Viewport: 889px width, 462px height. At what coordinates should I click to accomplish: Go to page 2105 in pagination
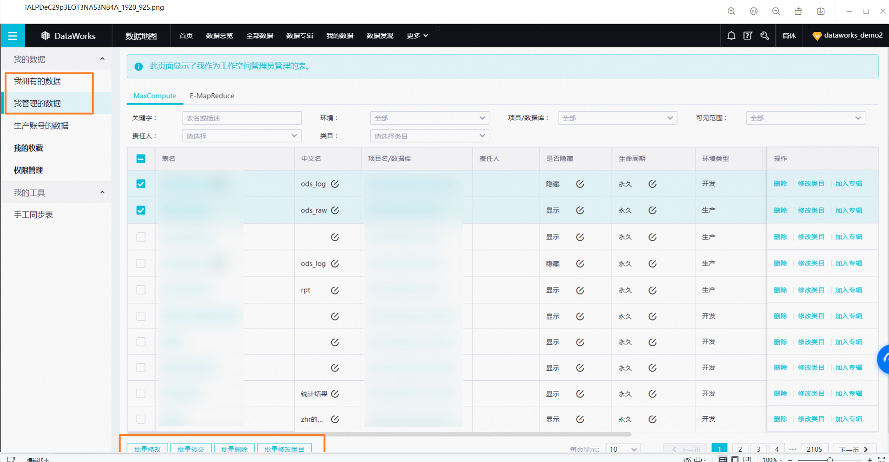[814, 449]
